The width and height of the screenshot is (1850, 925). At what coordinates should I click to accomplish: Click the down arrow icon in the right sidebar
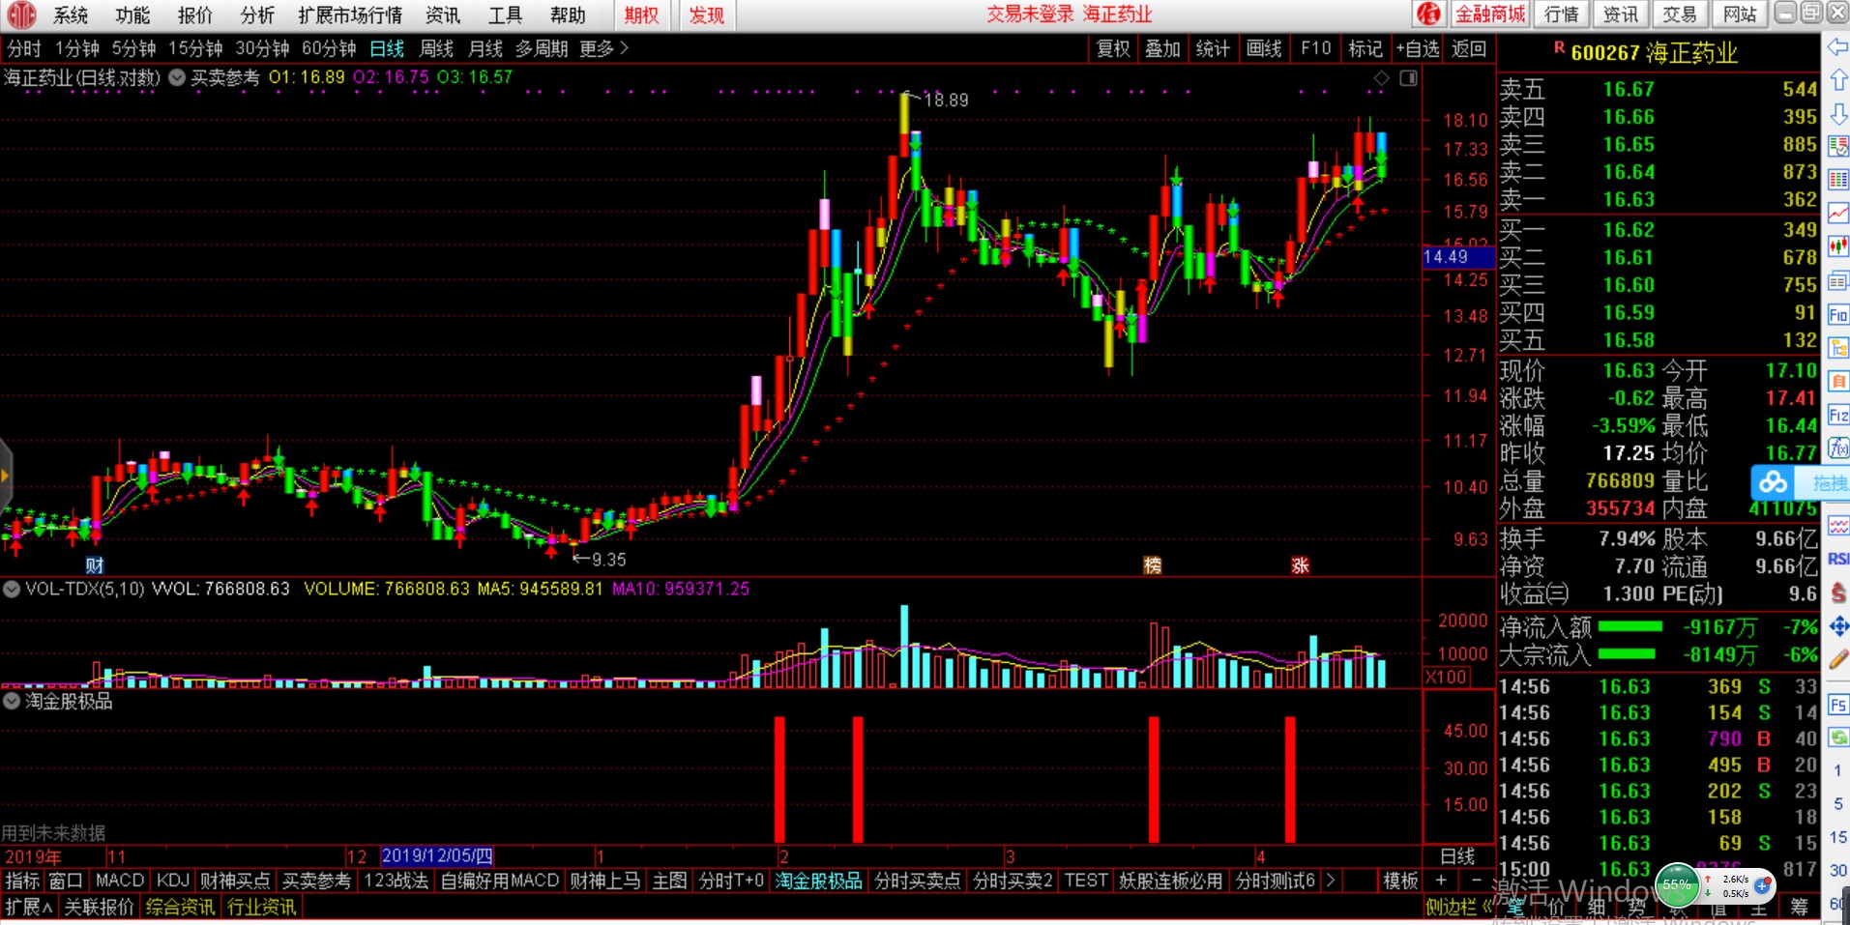tap(1837, 114)
